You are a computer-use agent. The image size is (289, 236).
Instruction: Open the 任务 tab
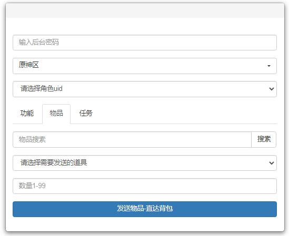click(86, 113)
